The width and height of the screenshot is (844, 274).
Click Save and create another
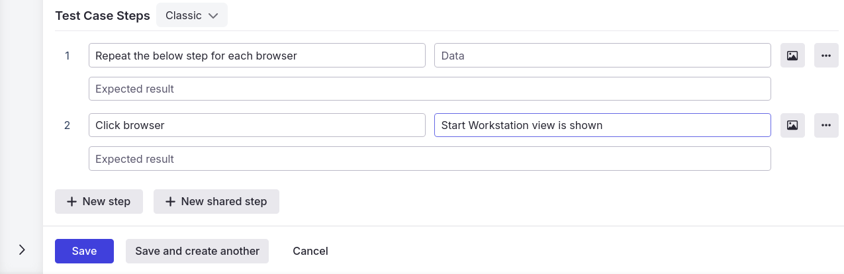[x=197, y=251]
